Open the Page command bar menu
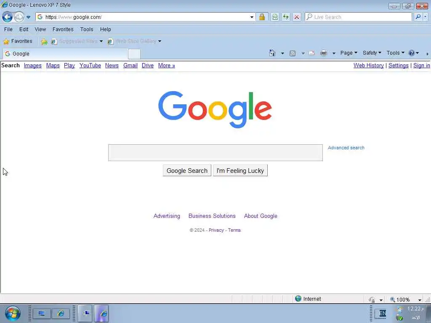This screenshot has height=323, width=431. (349, 53)
